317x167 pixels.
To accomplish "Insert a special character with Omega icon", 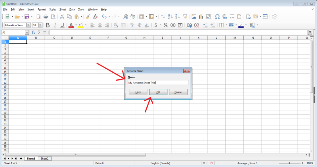I will (x=217, y=17).
